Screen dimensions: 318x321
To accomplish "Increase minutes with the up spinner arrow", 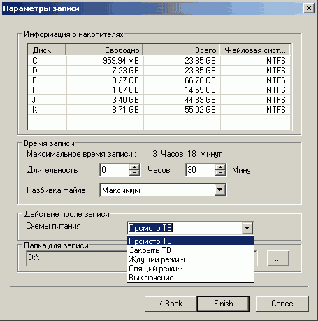I will tap(220, 166).
